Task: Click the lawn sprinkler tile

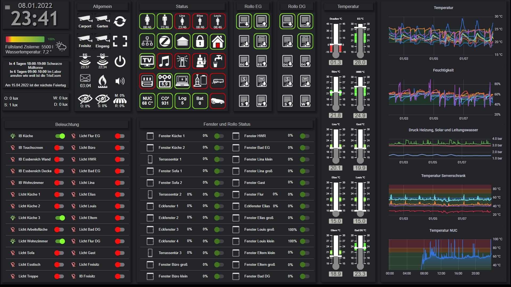Action: (182, 61)
